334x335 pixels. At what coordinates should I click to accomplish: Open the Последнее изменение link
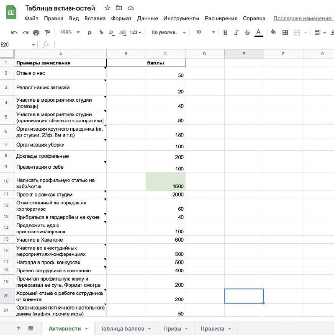pos(303,18)
